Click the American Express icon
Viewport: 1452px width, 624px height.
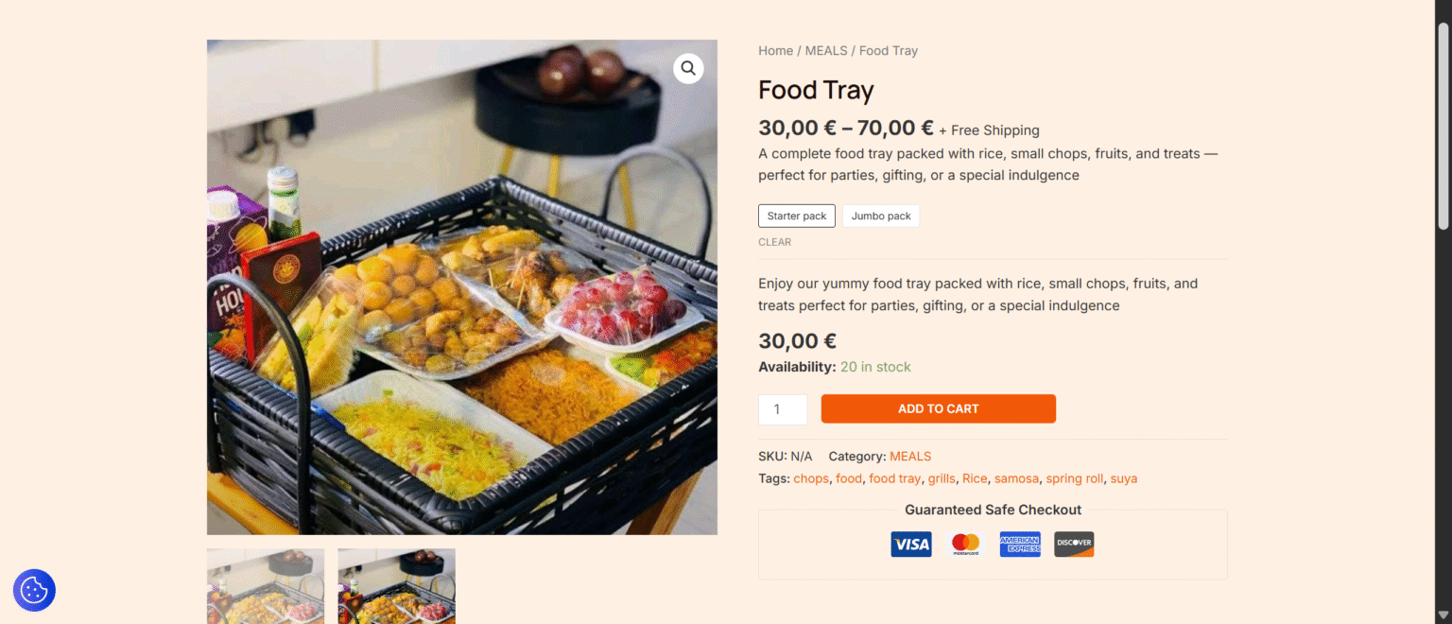(x=1020, y=544)
